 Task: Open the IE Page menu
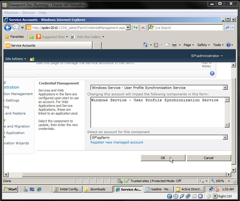tap(189, 45)
